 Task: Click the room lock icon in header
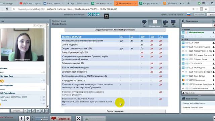point(94,14)
